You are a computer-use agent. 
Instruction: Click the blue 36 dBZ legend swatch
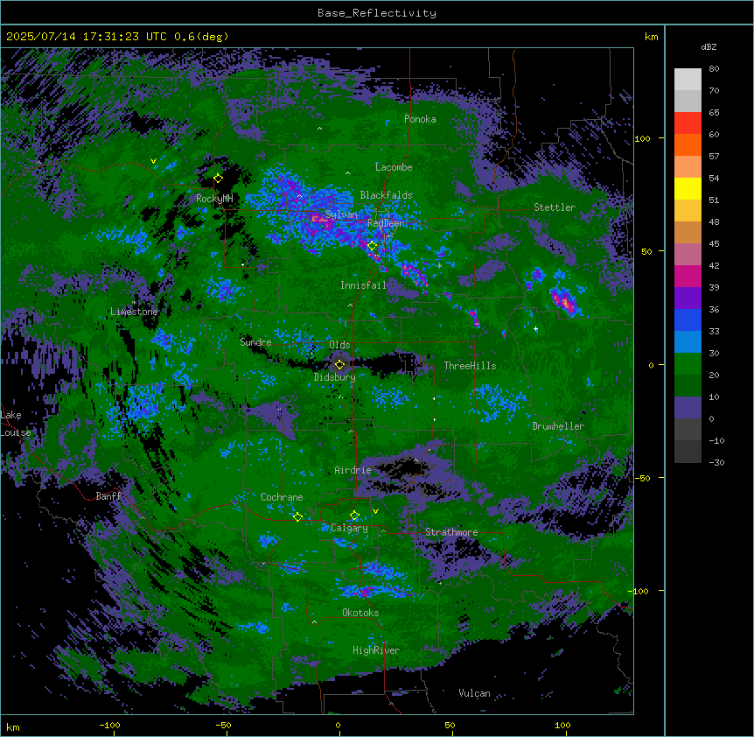coord(688,319)
